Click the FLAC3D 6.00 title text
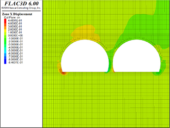Screen dimensions: 170x128 [22, 4]
